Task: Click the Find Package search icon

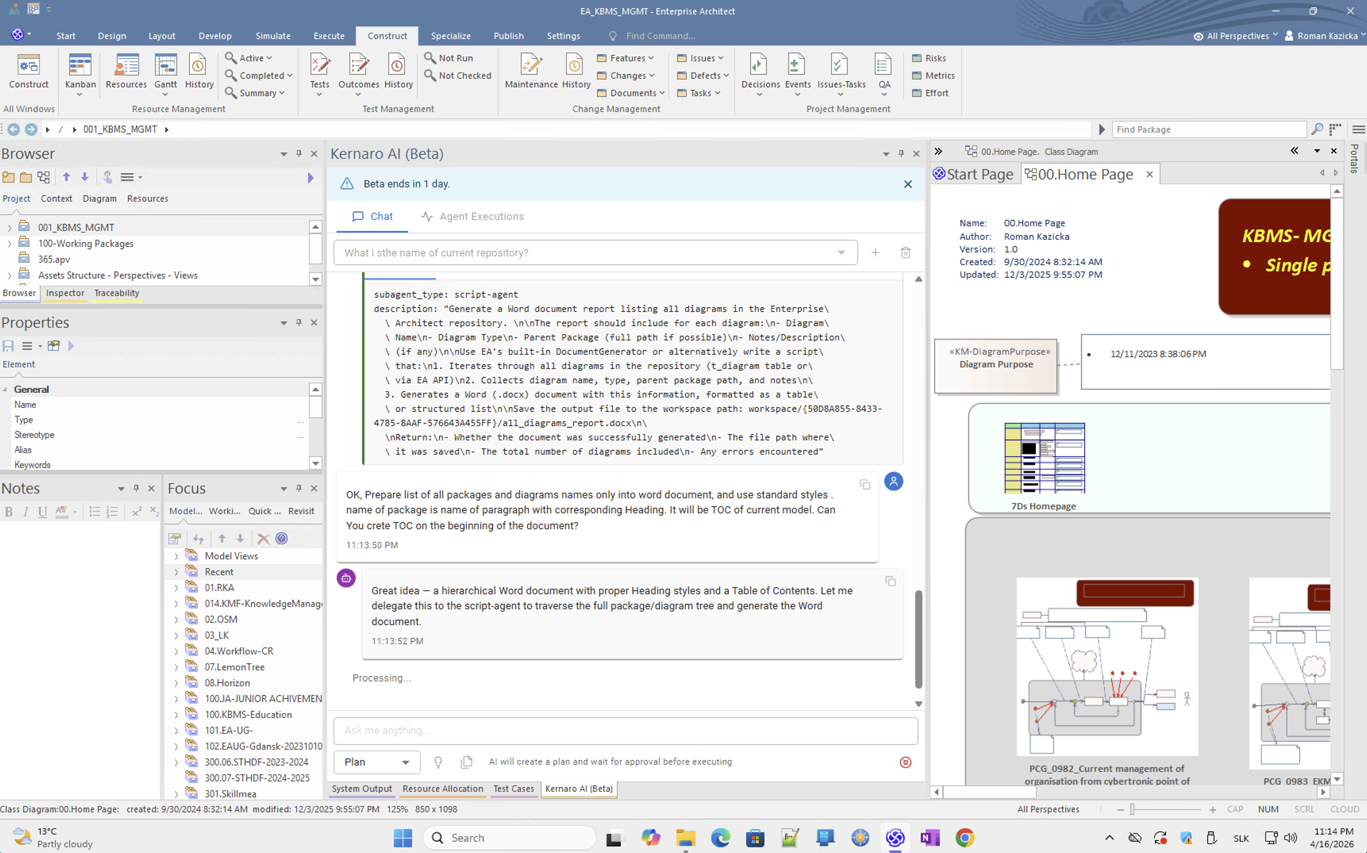Action: [x=1317, y=129]
